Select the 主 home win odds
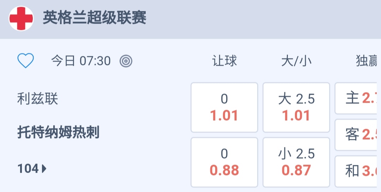381x192 pixels. 358,99
